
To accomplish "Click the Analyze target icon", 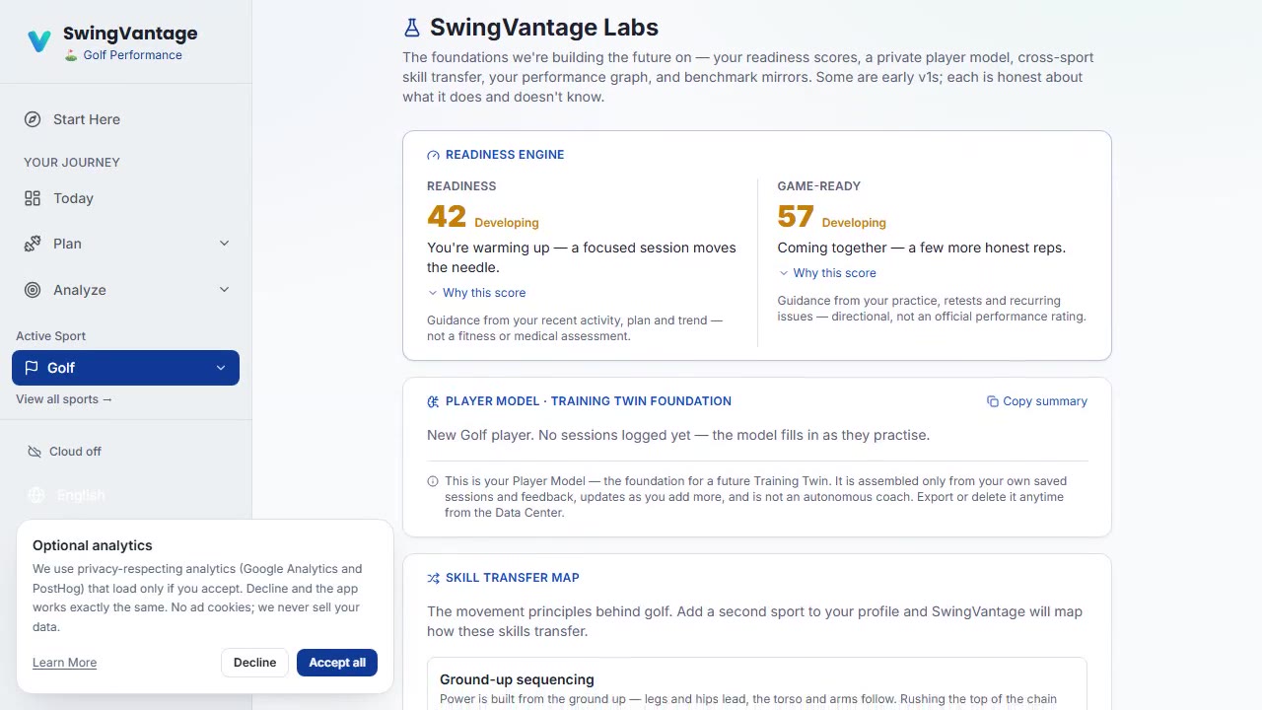I will pyautogui.click(x=33, y=290).
